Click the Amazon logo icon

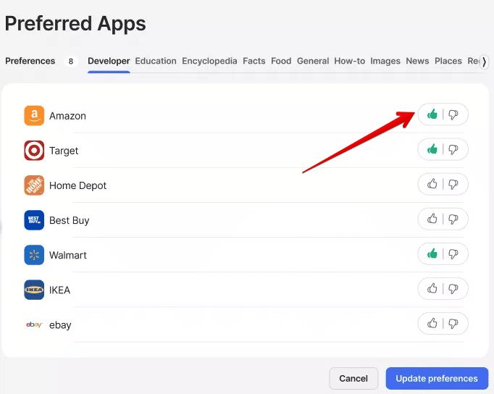[x=34, y=116]
